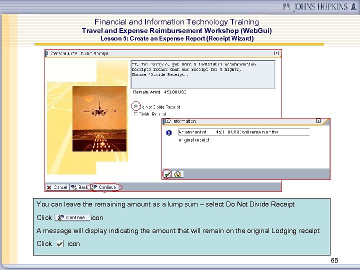Screen dimensions: 360x270
Task: Click the Continue button in the wizard
Action: (104, 187)
